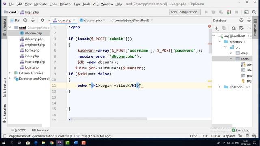
Task: Open the 1: Project tool window tab
Action: tap(4, 28)
